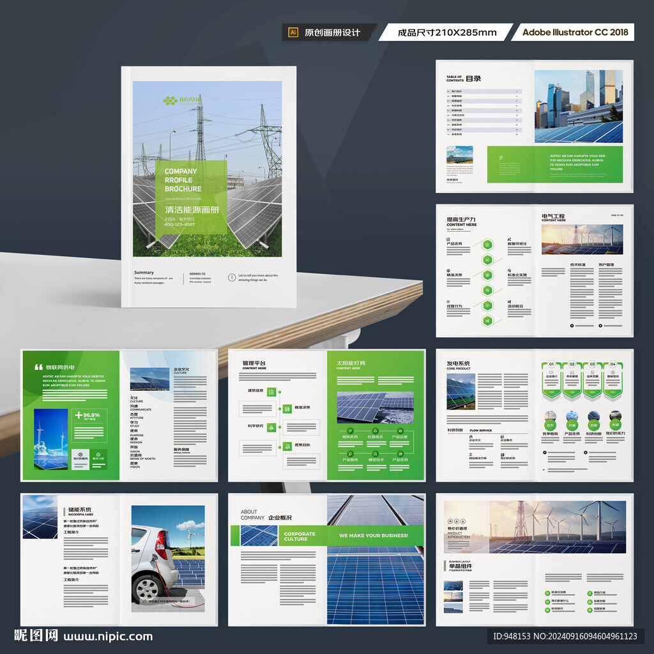654x654 pixels.
Task: Click the orange Ai Illustrator icon
Action: coord(293,32)
